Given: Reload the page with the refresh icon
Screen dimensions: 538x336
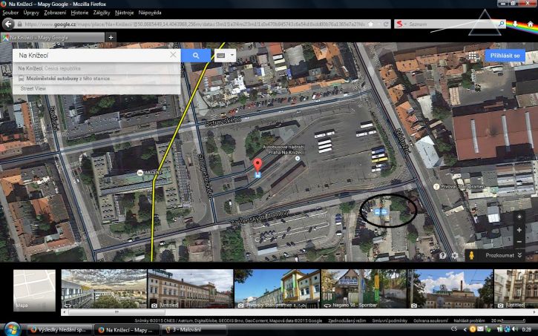Looking at the screenshot, I should coord(386,24).
